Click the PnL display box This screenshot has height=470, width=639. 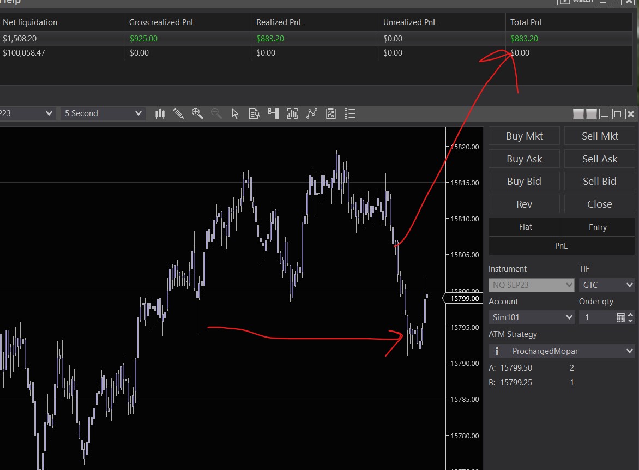click(562, 245)
